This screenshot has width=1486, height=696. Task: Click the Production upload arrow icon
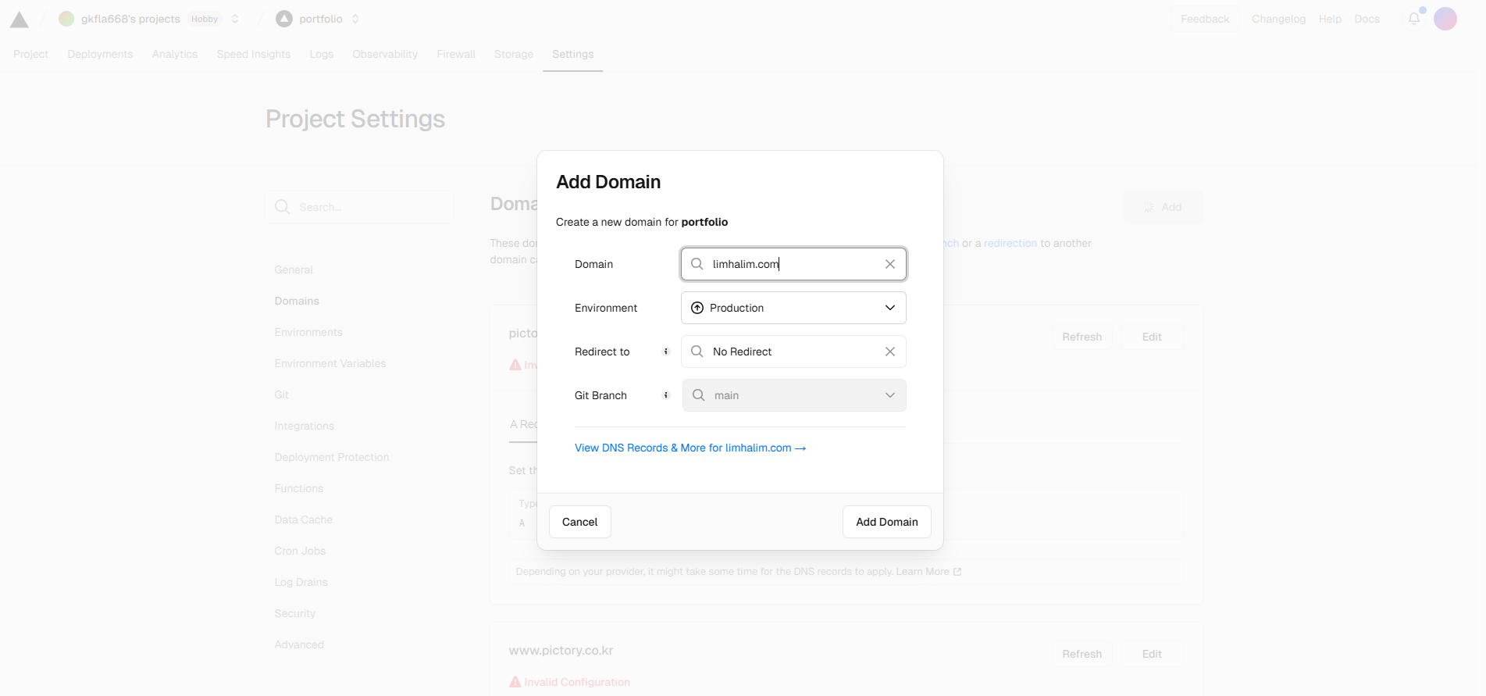[697, 308]
